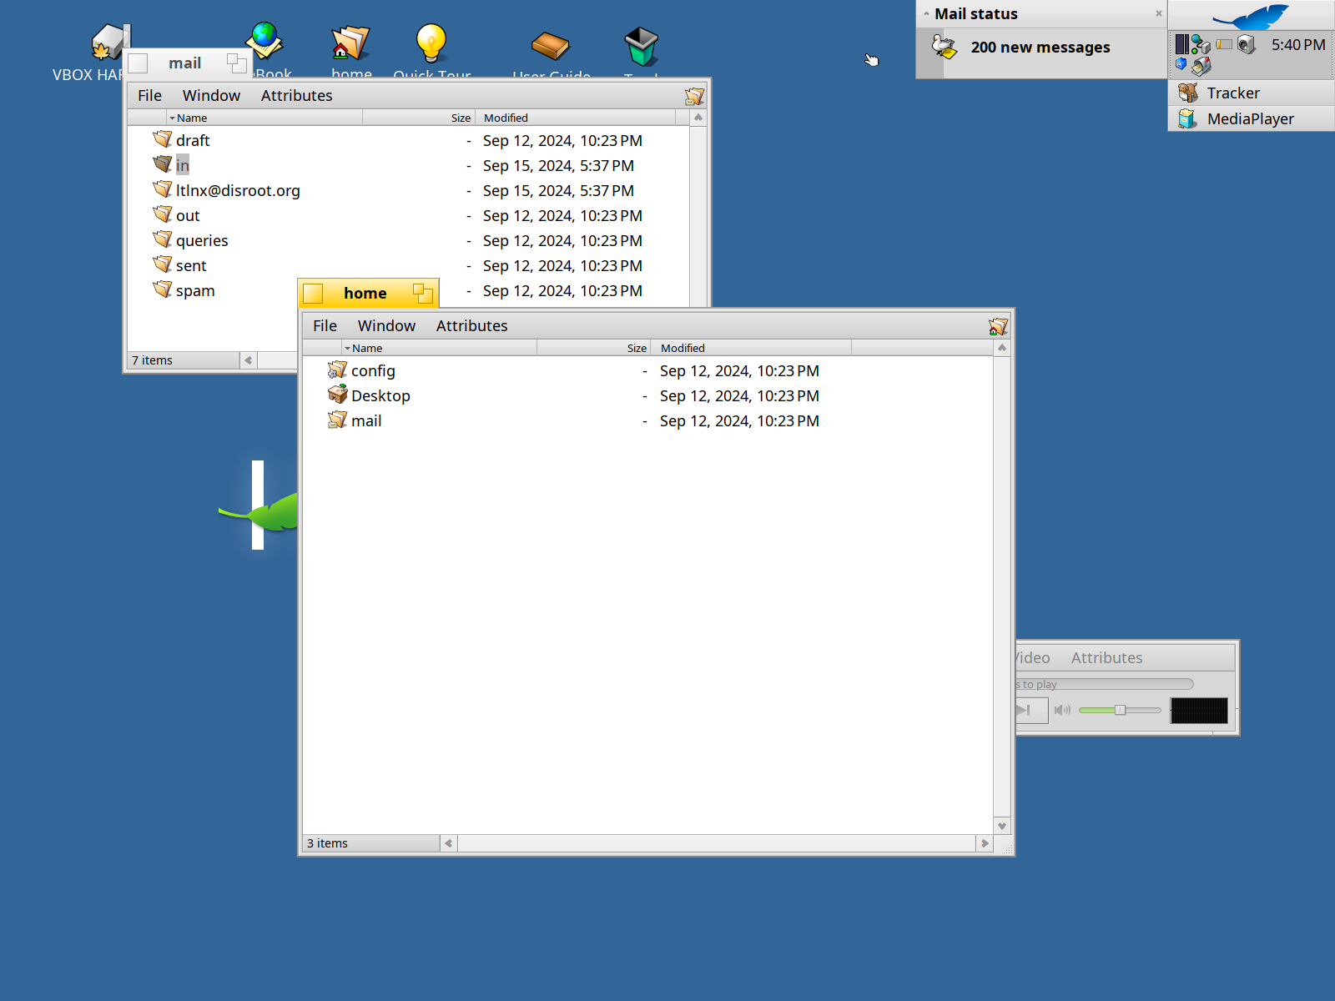1335x1001 pixels.
Task: Toggle the zoom button on the mail window tab
Action: [x=237, y=63]
